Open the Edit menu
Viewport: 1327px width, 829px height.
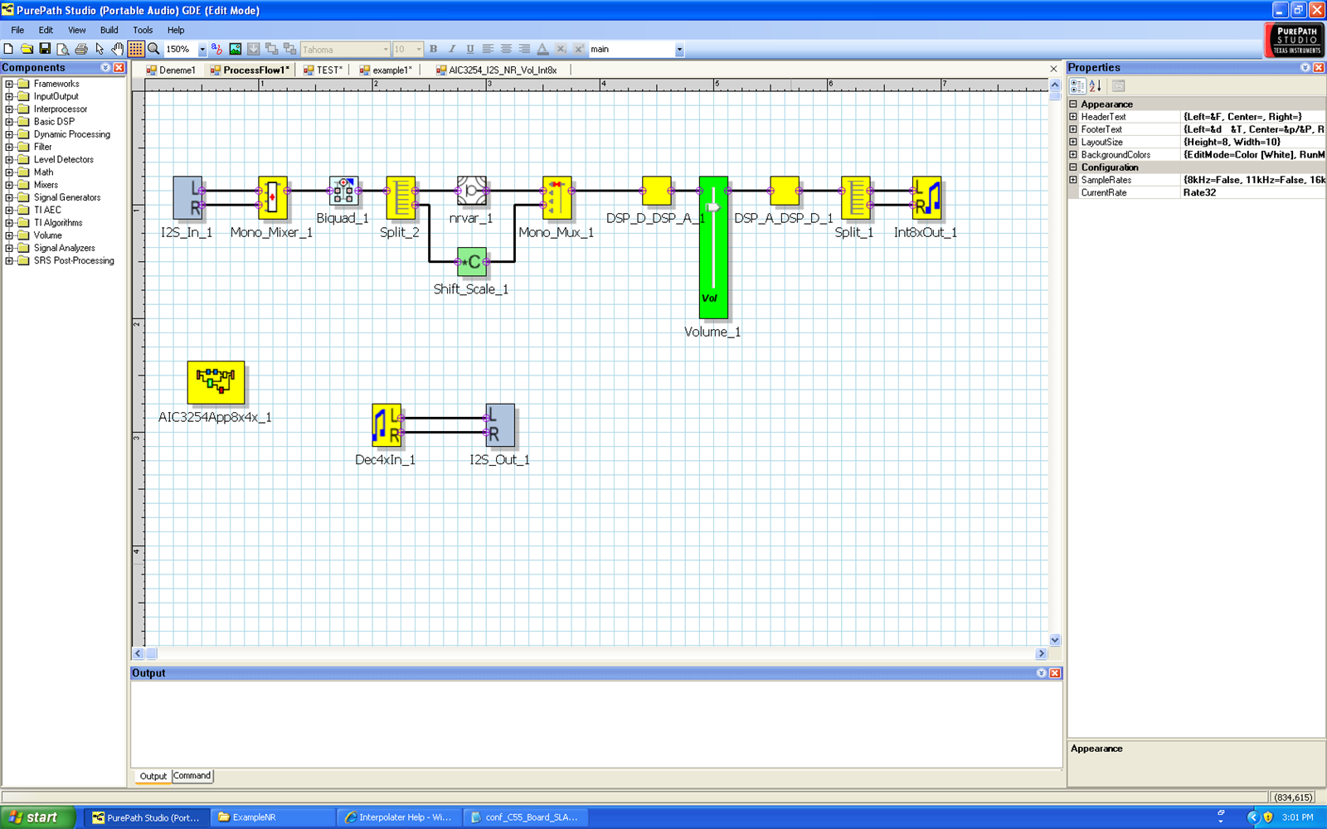(x=46, y=30)
